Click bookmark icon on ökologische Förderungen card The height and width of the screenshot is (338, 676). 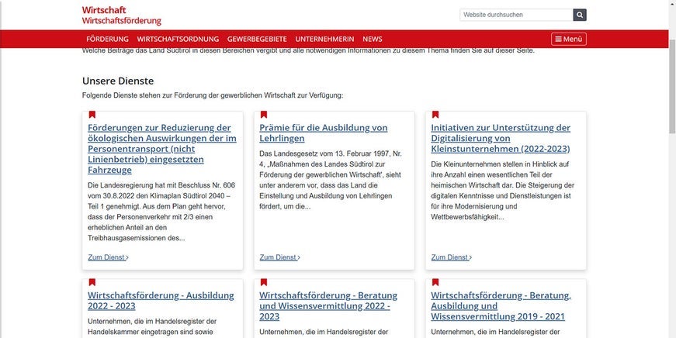[92, 115]
